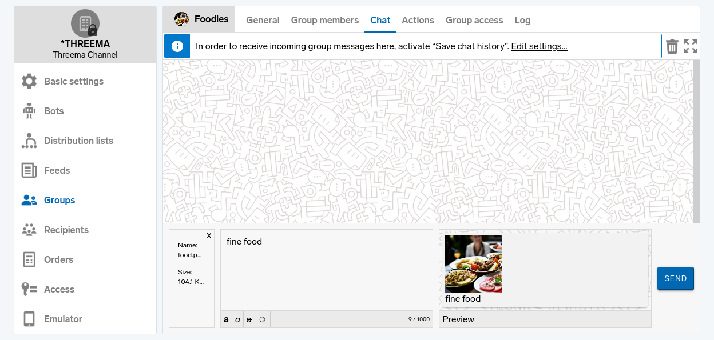Select the Group access tab

point(474,20)
